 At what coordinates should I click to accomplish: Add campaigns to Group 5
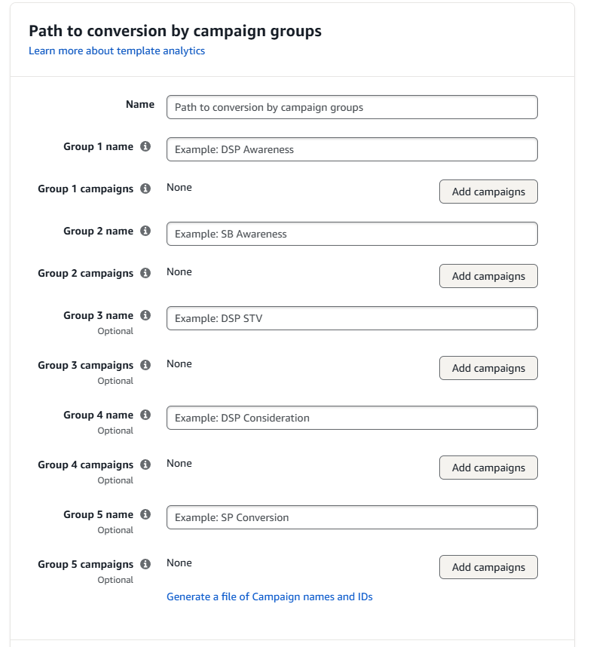[x=488, y=567]
